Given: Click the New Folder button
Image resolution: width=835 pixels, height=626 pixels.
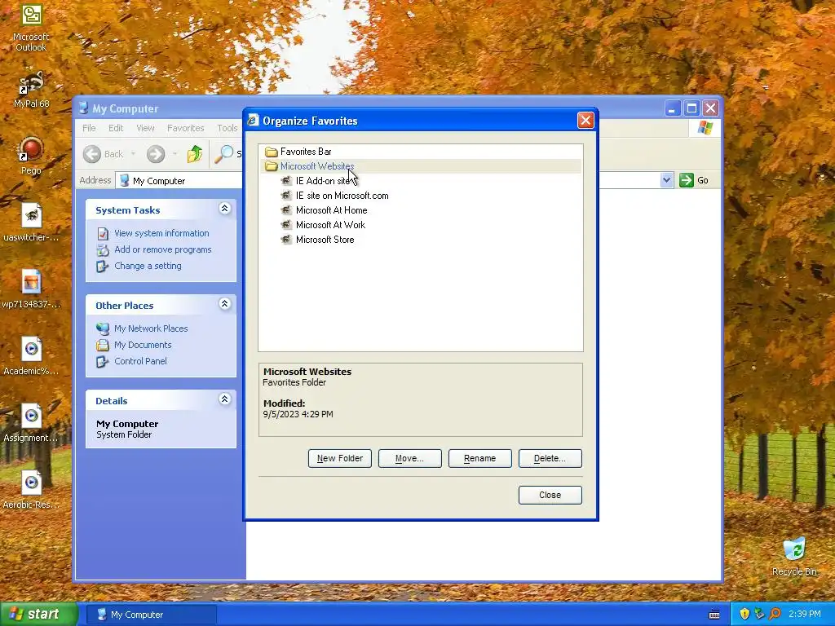Looking at the screenshot, I should point(340,458).
